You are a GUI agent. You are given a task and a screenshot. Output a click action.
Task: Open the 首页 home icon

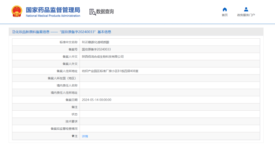pyautogui.click(x=225, y=9)
